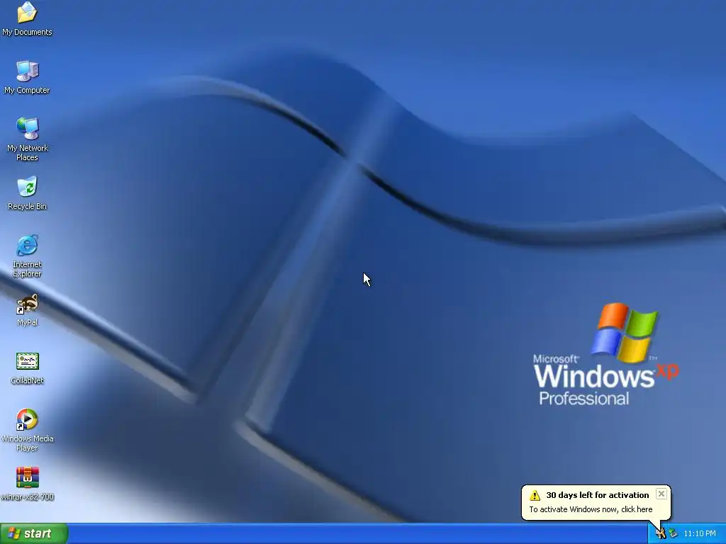The image size is (726, 544).
Task: Click the Safely Remove Hardware tray icon
Action: 673,534
